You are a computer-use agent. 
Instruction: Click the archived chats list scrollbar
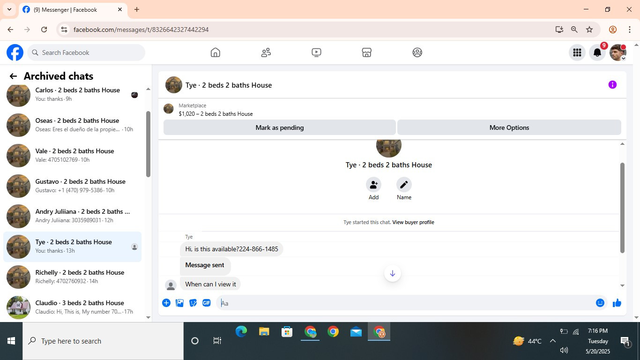[148, 144]
